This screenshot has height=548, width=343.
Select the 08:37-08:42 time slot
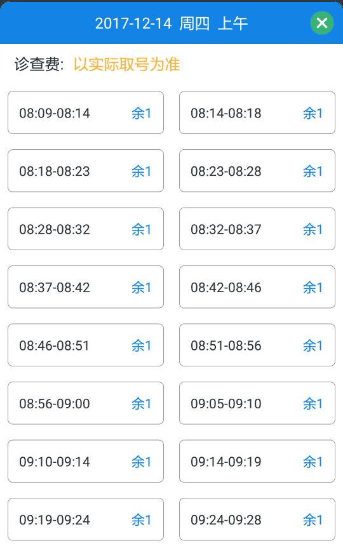point(86,286)
